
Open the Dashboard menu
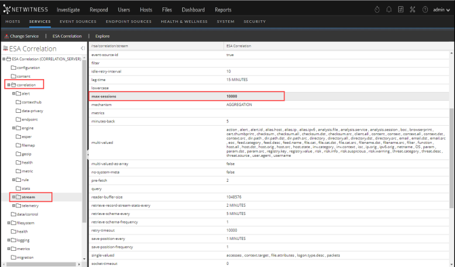[193, 9]
